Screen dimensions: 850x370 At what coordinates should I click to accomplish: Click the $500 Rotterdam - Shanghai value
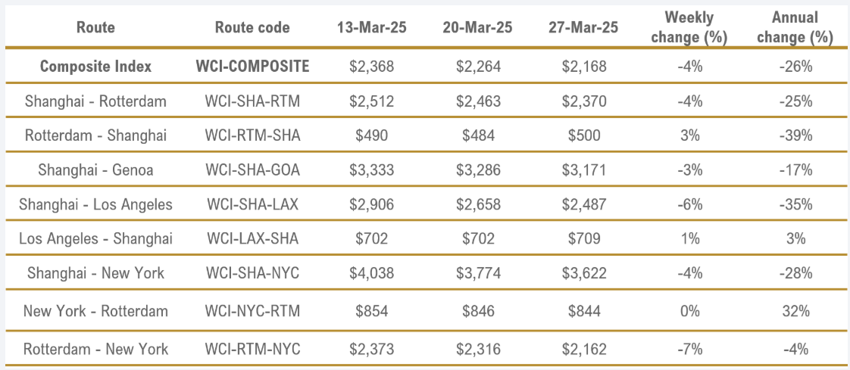[x=583, y=135]
